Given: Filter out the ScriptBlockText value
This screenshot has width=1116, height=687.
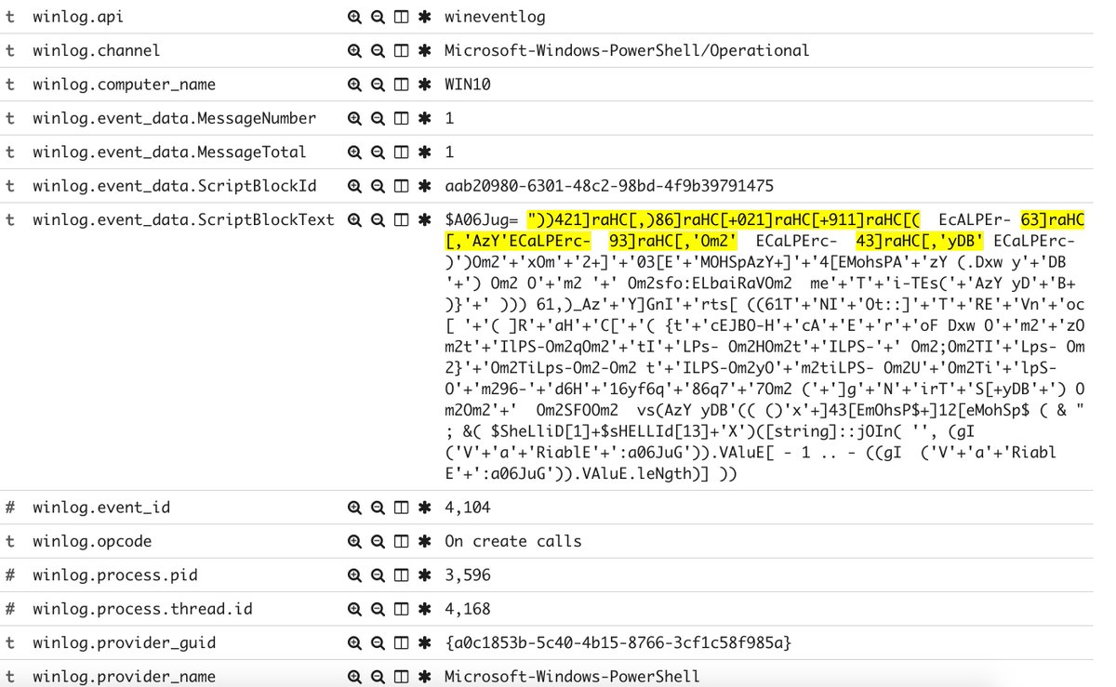Looking at the screenshot, I should coord(378,219).
